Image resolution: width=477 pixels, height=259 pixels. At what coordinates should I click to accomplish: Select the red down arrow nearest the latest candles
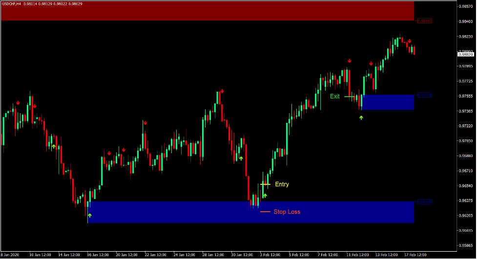[410, 41]
